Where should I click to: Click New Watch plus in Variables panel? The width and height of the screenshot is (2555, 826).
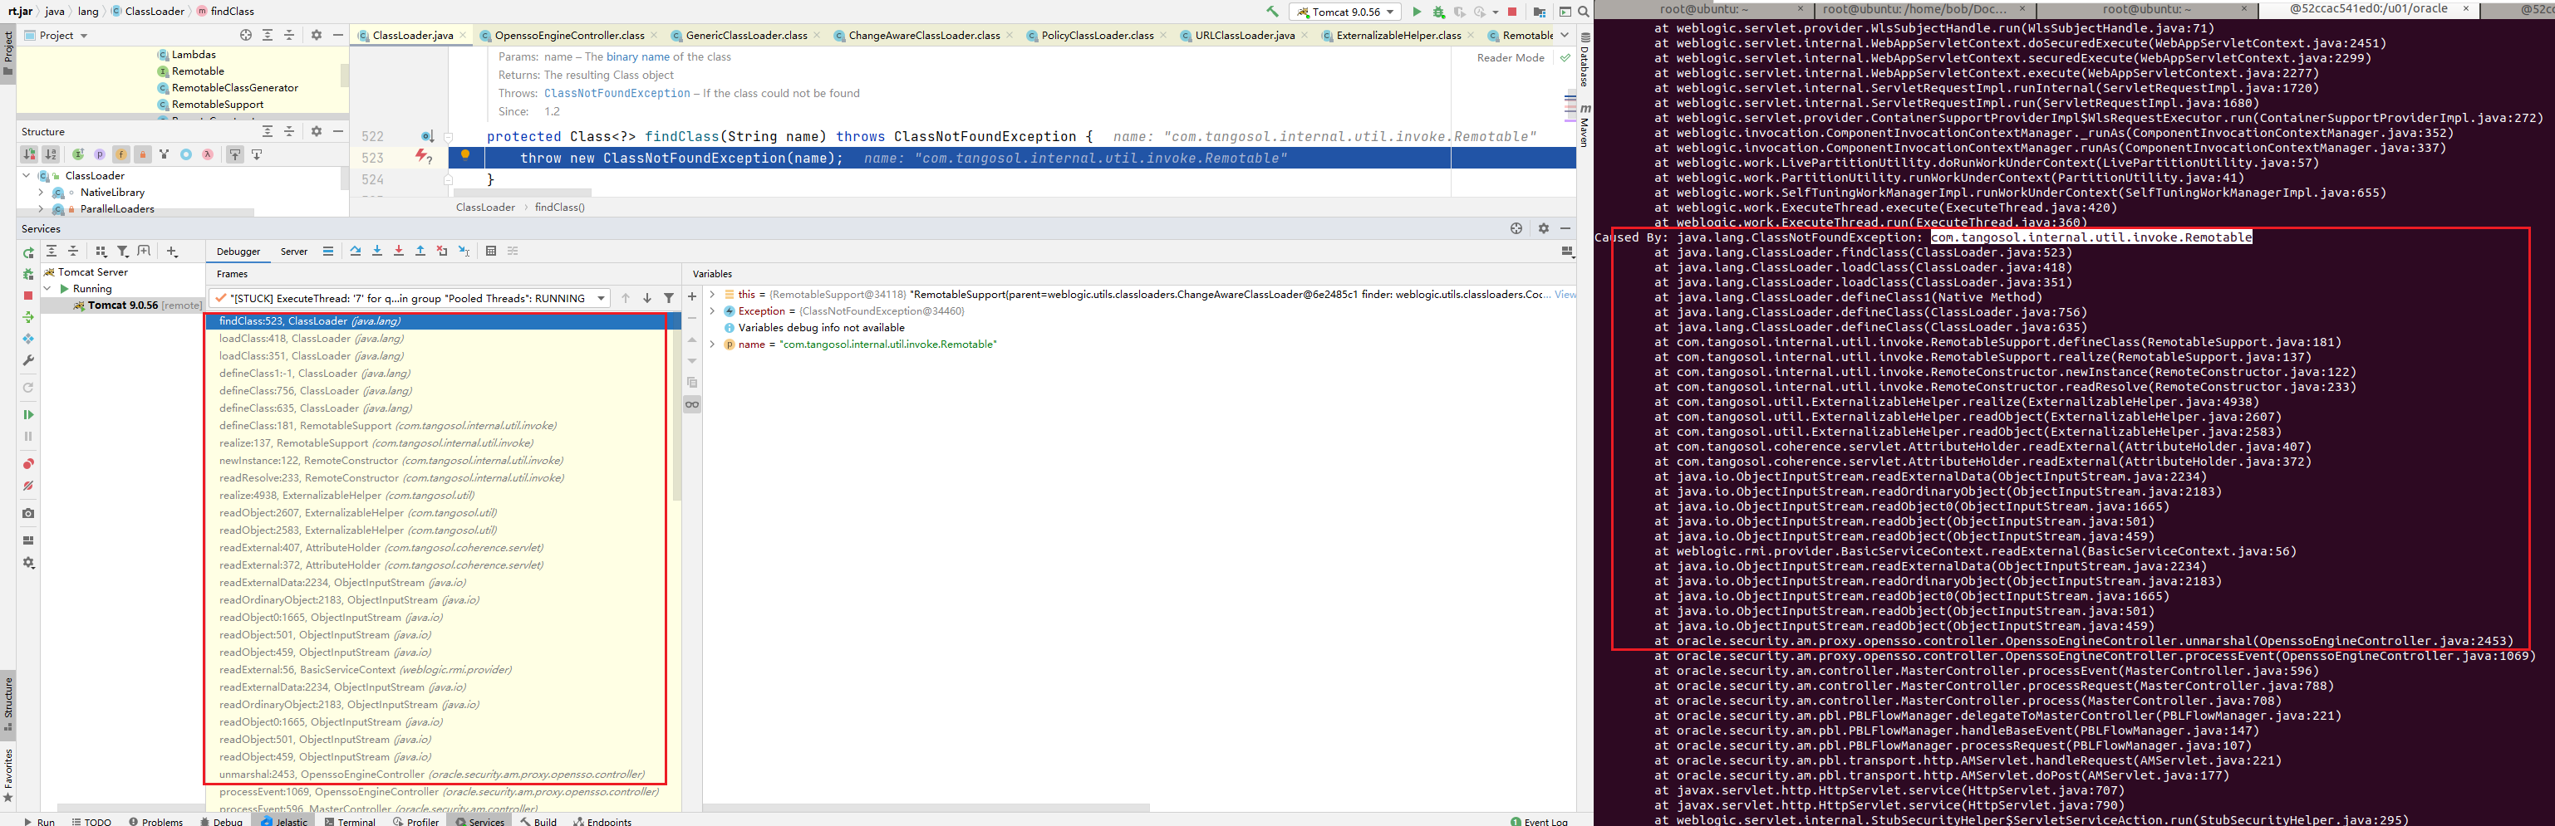point(692,296)
